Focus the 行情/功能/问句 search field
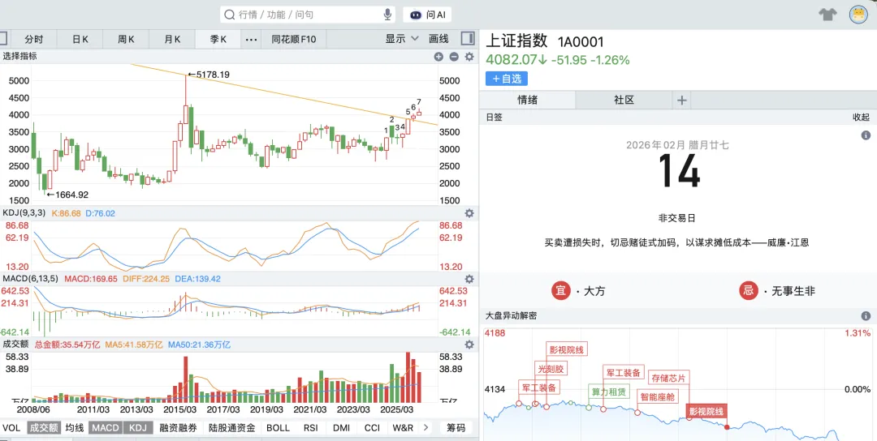 coord(308,15)
